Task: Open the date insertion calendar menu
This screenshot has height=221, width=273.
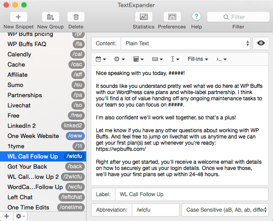Action: click(x=101, y=59)
